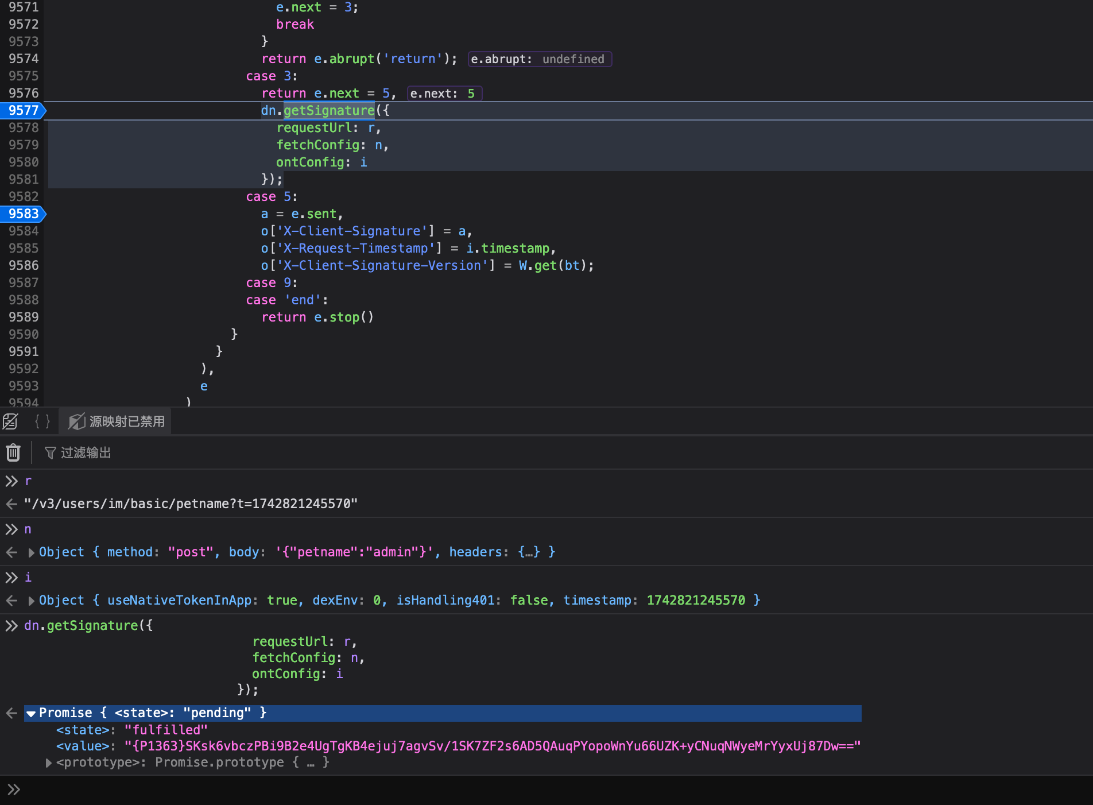Click the petname request URL string

[191, 504]
